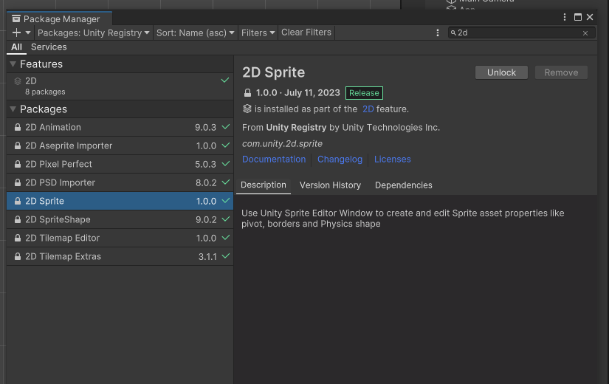Collapse the Features section

click(13, 64)
